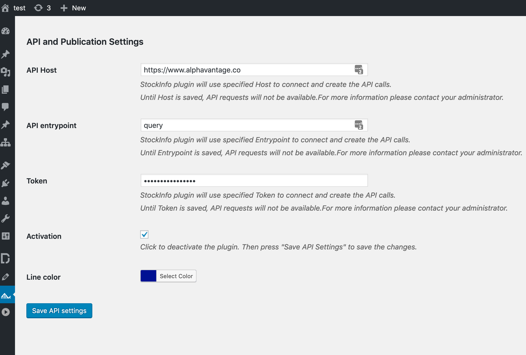Click the sitemap hierarchy icon in sidebar
The width and height of the screenshot is (526, 355).
click(x=5, y=142)
